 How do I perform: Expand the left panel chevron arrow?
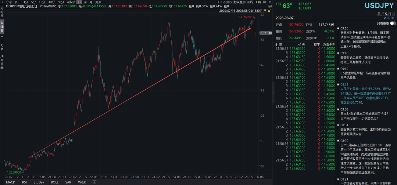pos(2,2)
